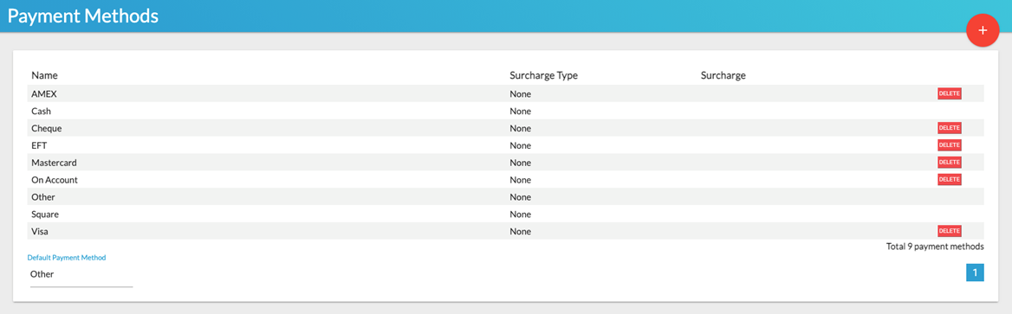Image resolution: width=1012 pixels, height=314 pixels.
Task: Click the Surcharge Type column header
Action: click(x=543, y=75)
